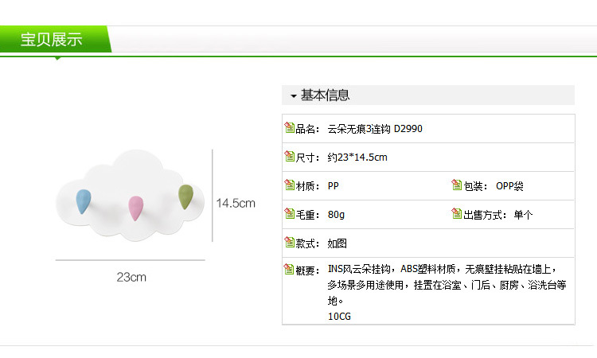Collapse the 基本信息 section triangle

coord(294,96)
